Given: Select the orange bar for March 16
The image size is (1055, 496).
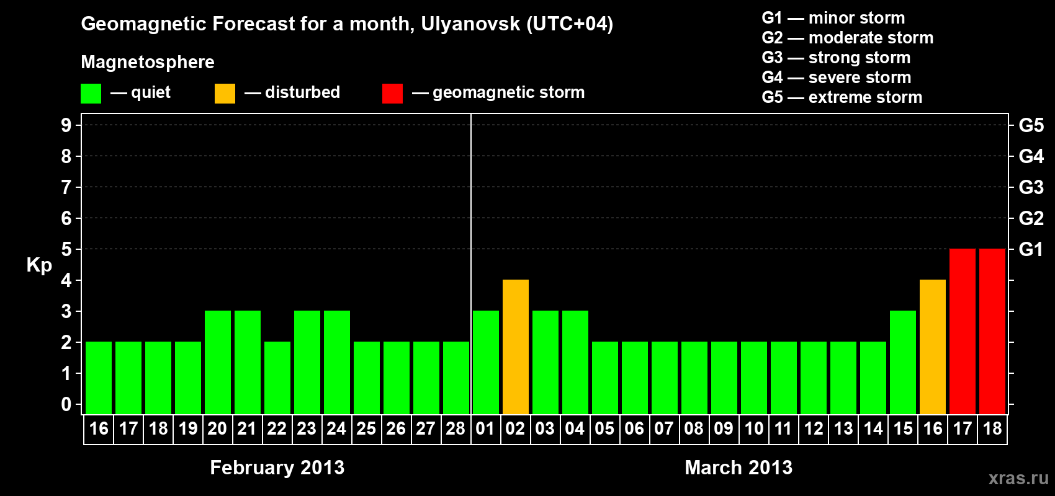Looking at the screenshot, I should pyautogui.click(x=933, y=347).
